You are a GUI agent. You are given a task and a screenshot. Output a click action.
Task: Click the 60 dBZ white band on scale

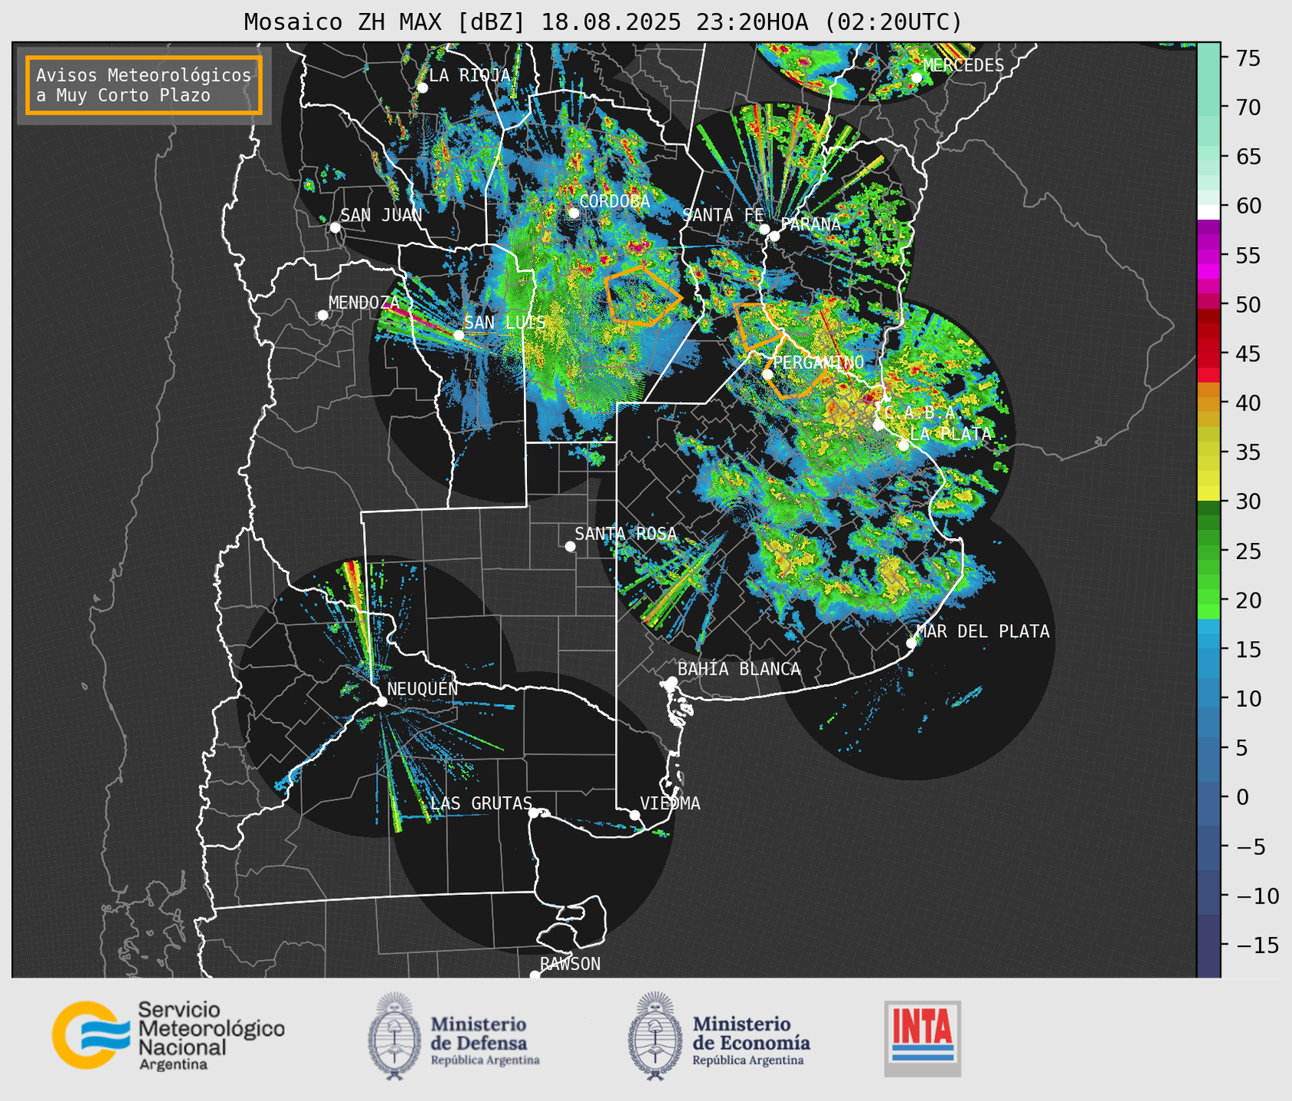click(1209, 211)
